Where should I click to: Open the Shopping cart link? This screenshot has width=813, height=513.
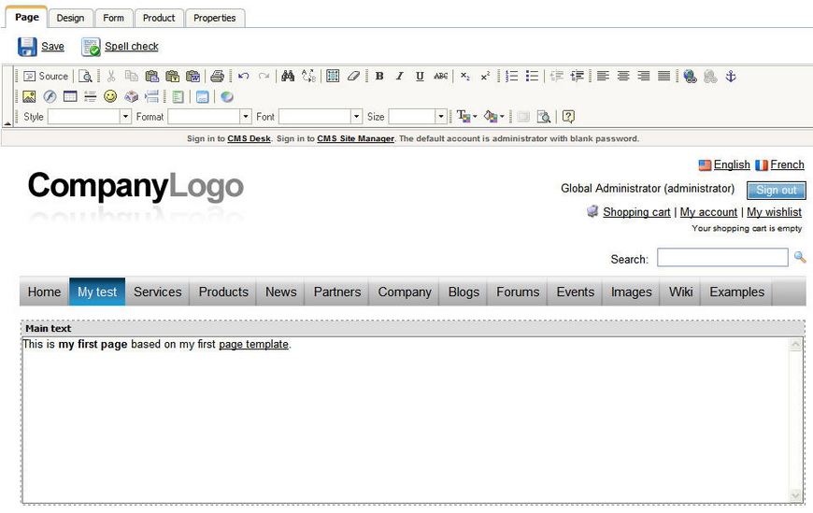pos(636,212)
